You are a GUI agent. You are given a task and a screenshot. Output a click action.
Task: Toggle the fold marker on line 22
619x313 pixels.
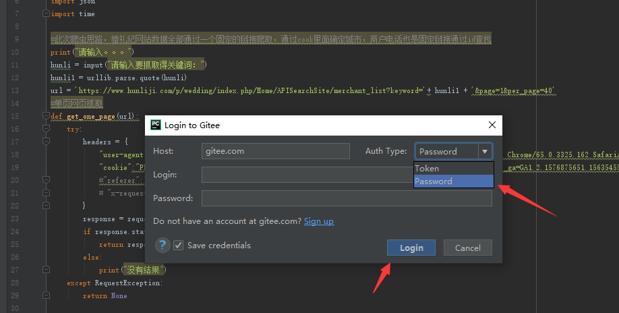click(x=46, y=205)
